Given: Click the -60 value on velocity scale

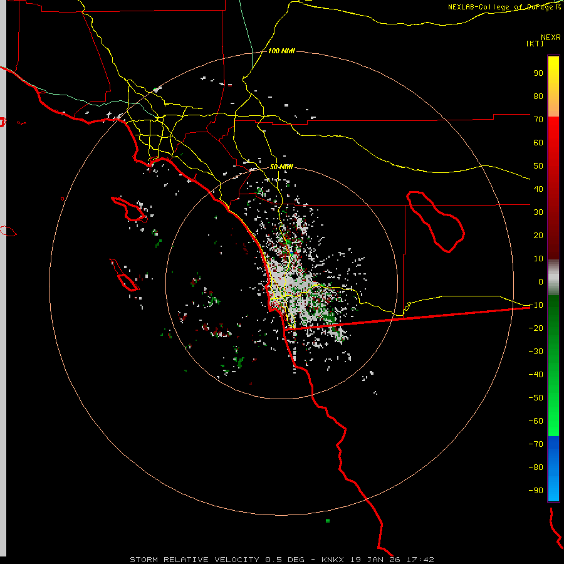Looking at the screenshot, I should pos(536,421).
